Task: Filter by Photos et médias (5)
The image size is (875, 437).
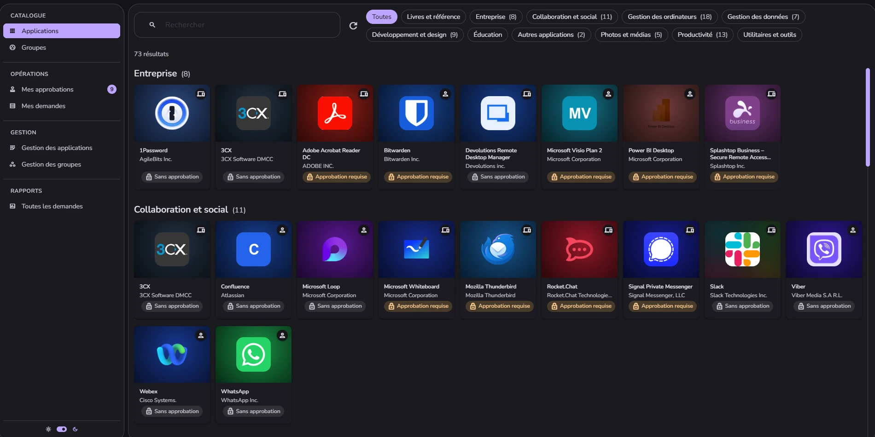Action: pyautogui.click(x=631, y=34)
